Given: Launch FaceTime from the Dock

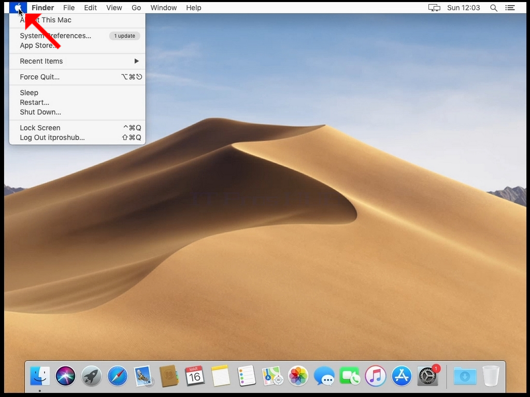Looking at the screenshot, I should (x=350, y=376).
